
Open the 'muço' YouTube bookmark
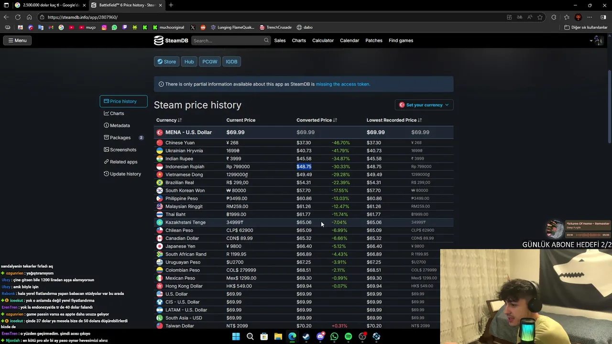click(87, 28)
